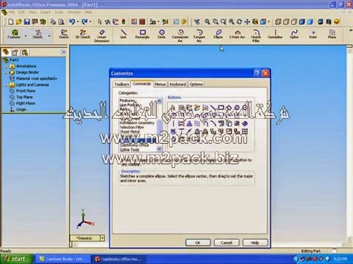Select the Rectangle sketch tool
353x264 pixels.
pos(142,34)
